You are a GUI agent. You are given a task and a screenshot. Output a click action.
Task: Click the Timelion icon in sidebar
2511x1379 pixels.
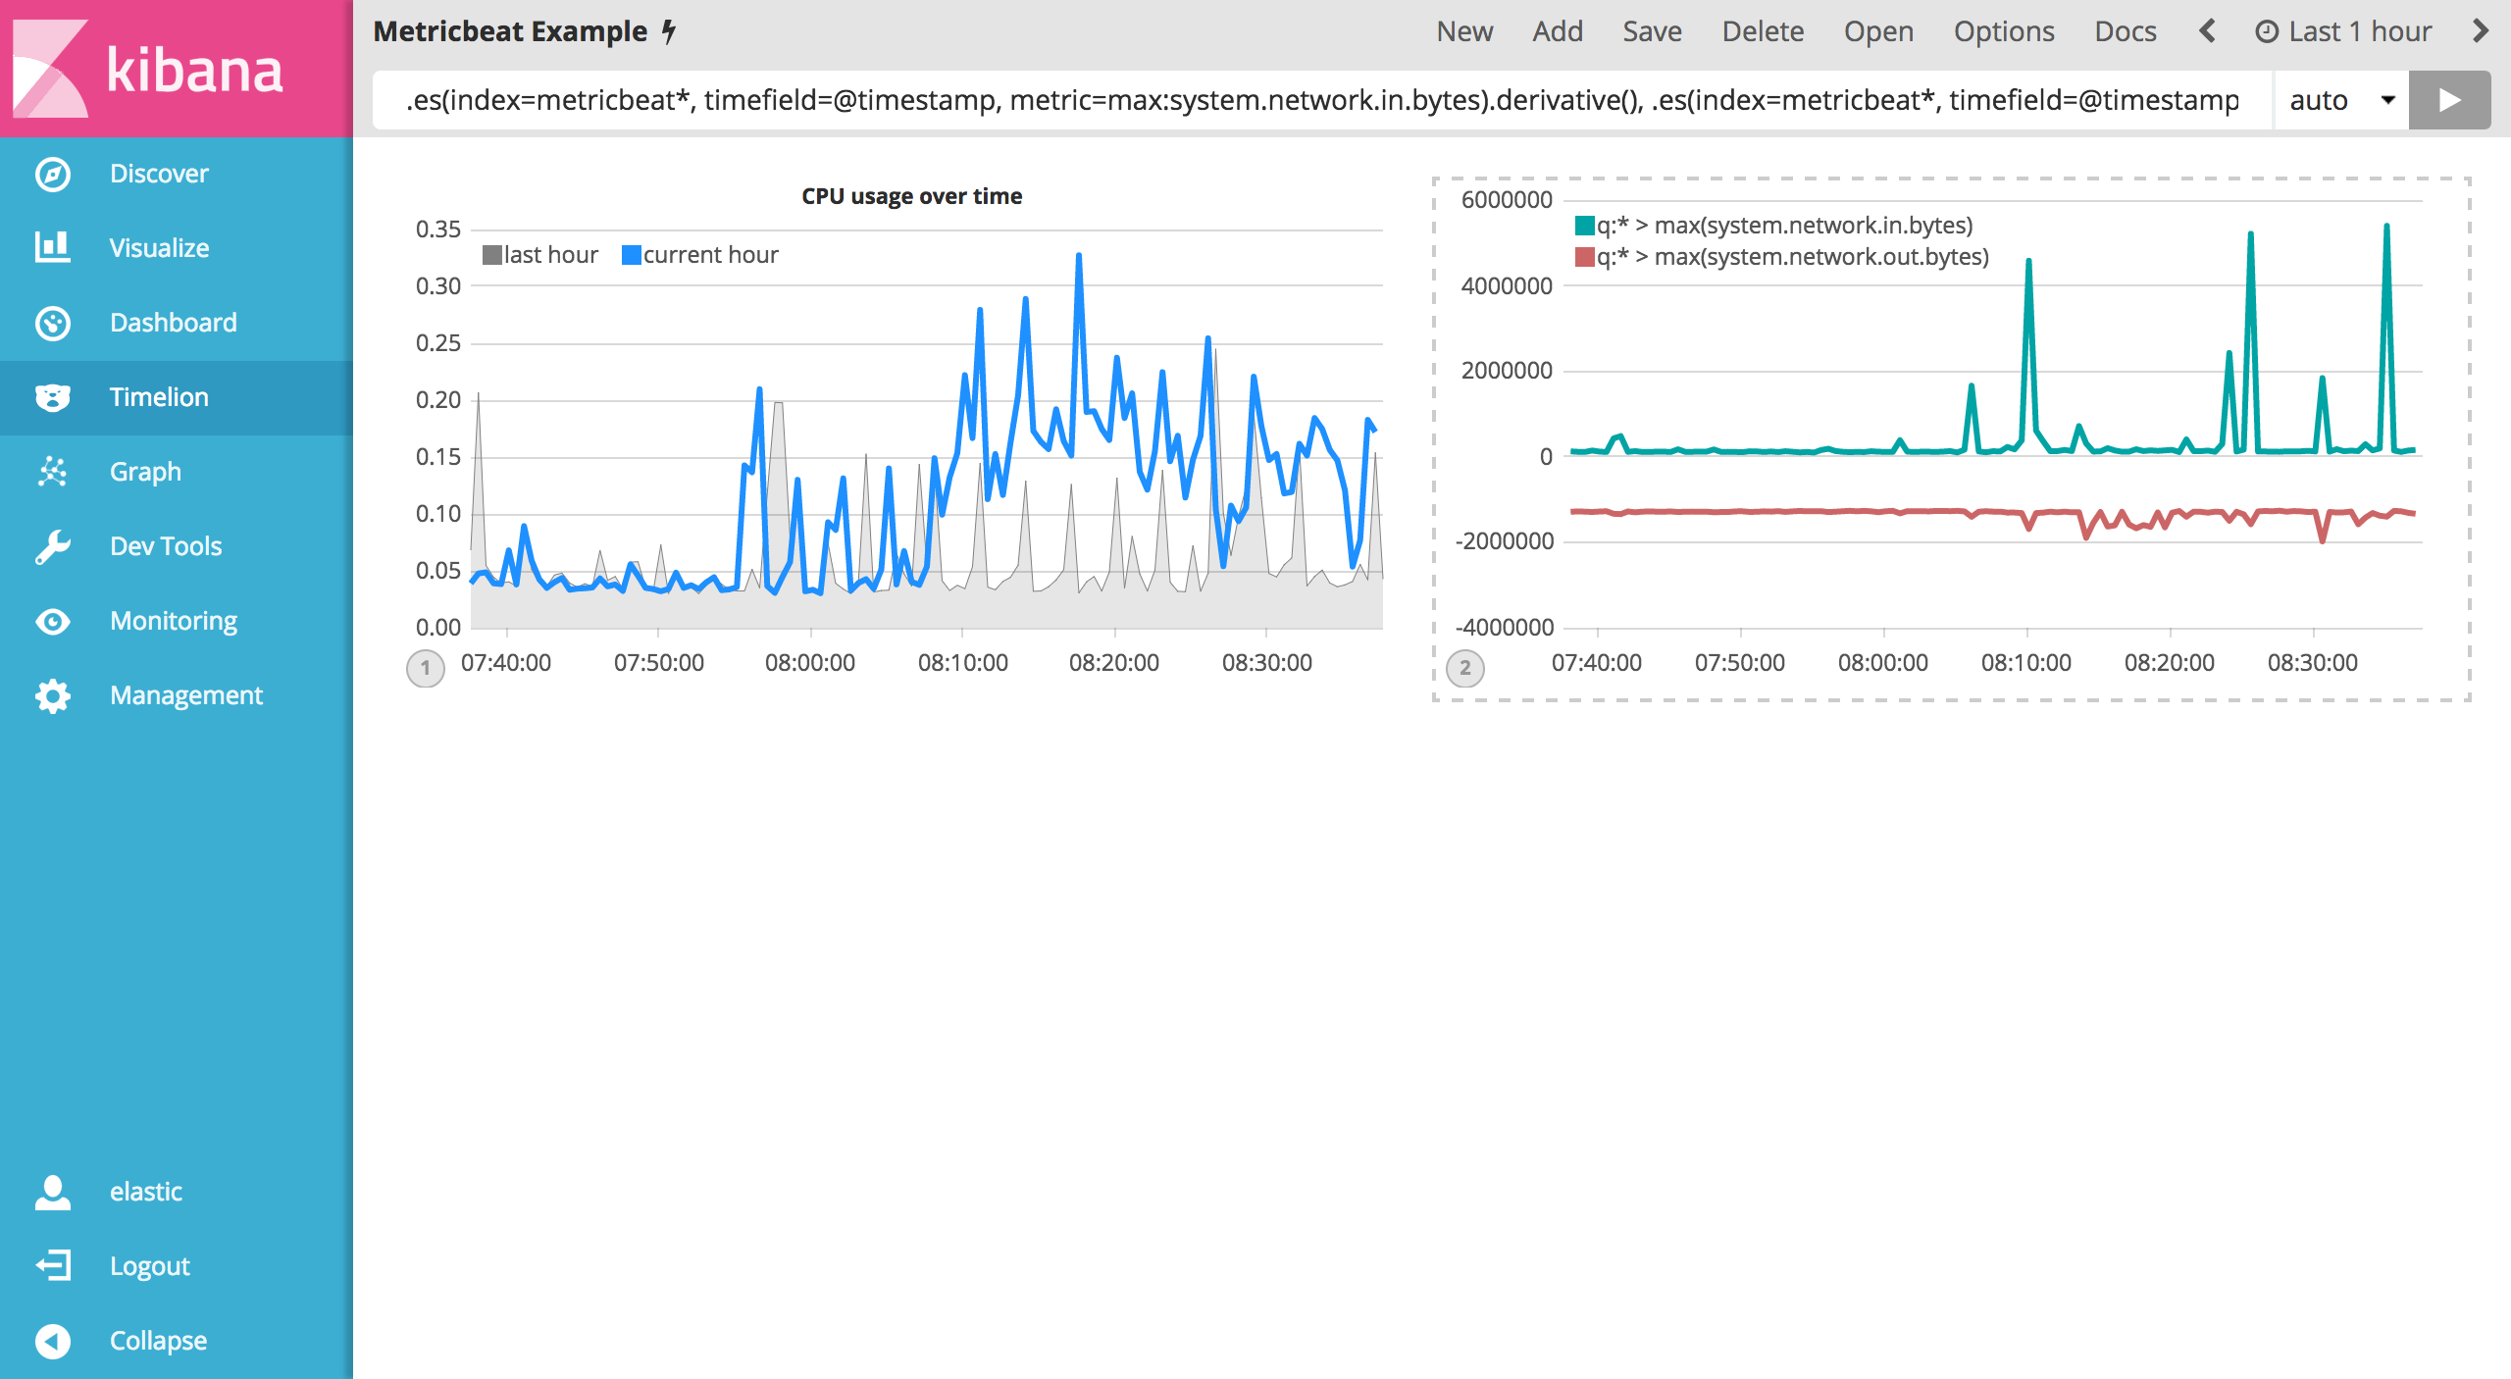(x=51, y=395)
